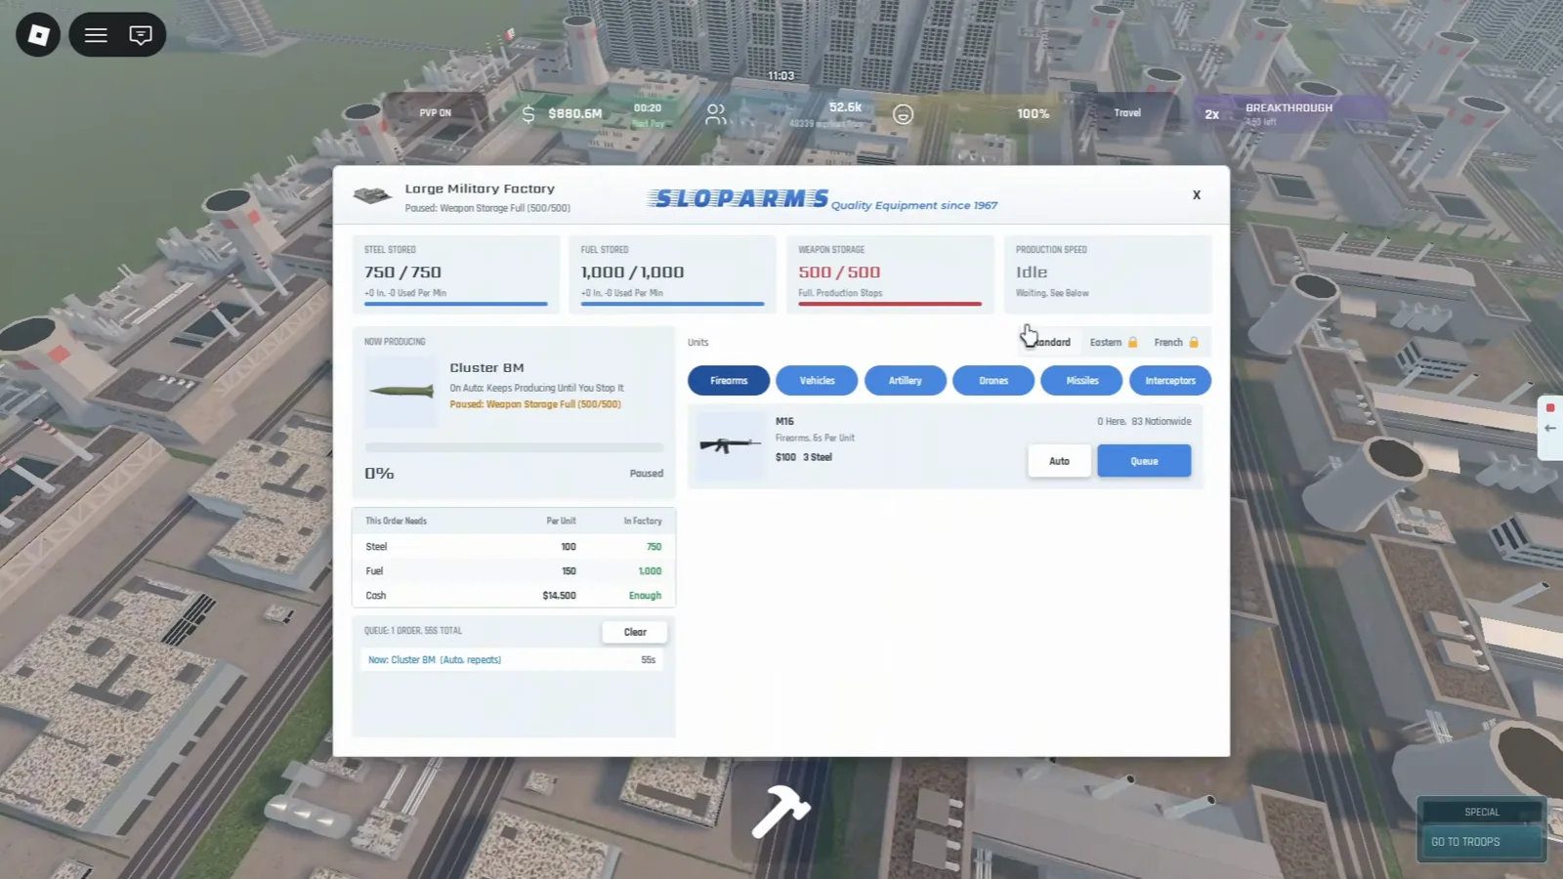Click the population people icon
The height and width of the screenshot is (879, 1563).
pos(716,114)
